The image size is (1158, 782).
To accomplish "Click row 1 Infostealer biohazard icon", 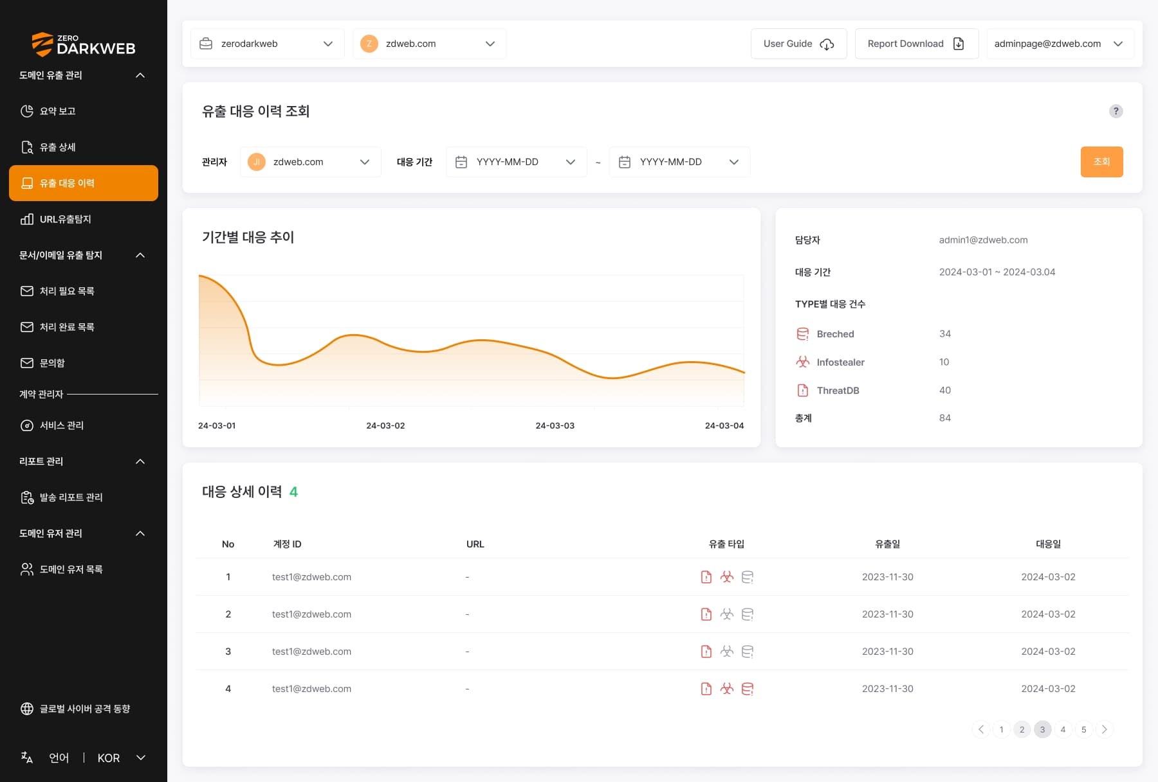I will [727, 577].
